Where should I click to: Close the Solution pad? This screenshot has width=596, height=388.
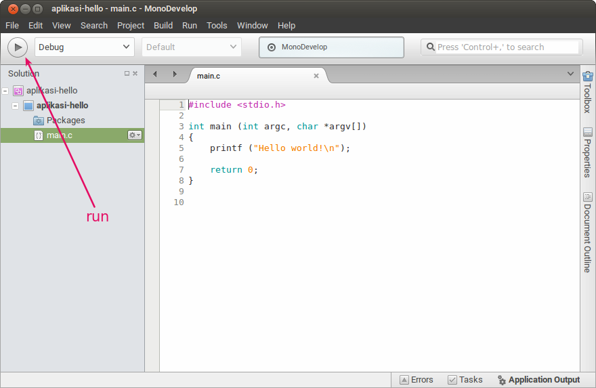coord(135,73)
